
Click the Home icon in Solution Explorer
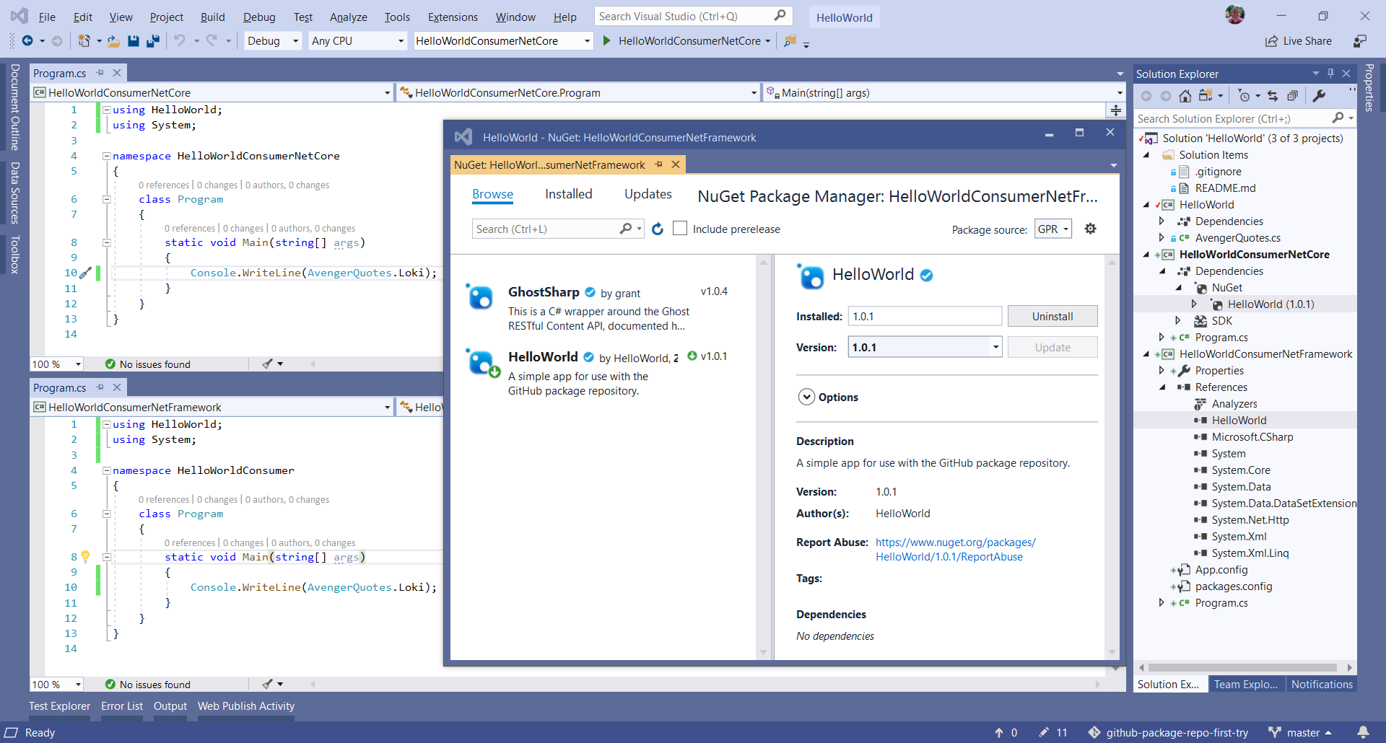click(x=1185, y=96)
